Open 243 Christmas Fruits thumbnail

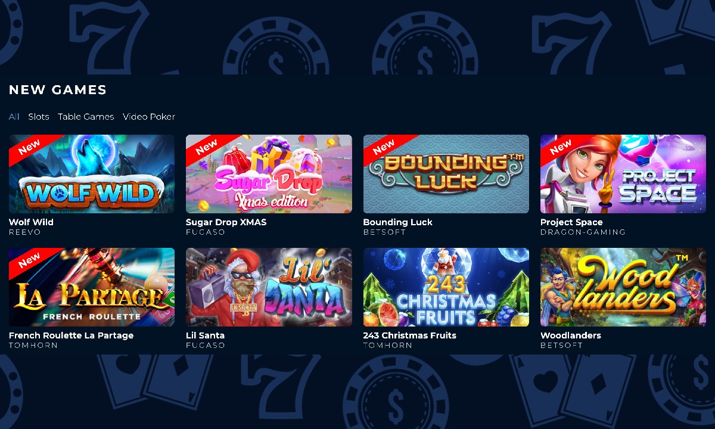(446, 287)
